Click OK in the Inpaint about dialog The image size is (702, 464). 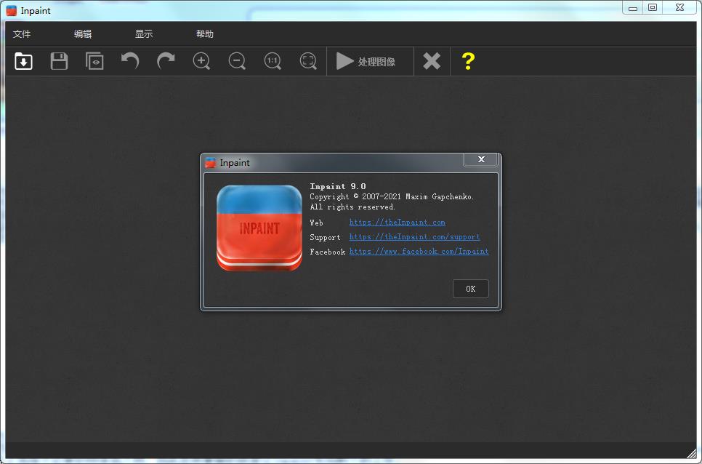(470, 289)
